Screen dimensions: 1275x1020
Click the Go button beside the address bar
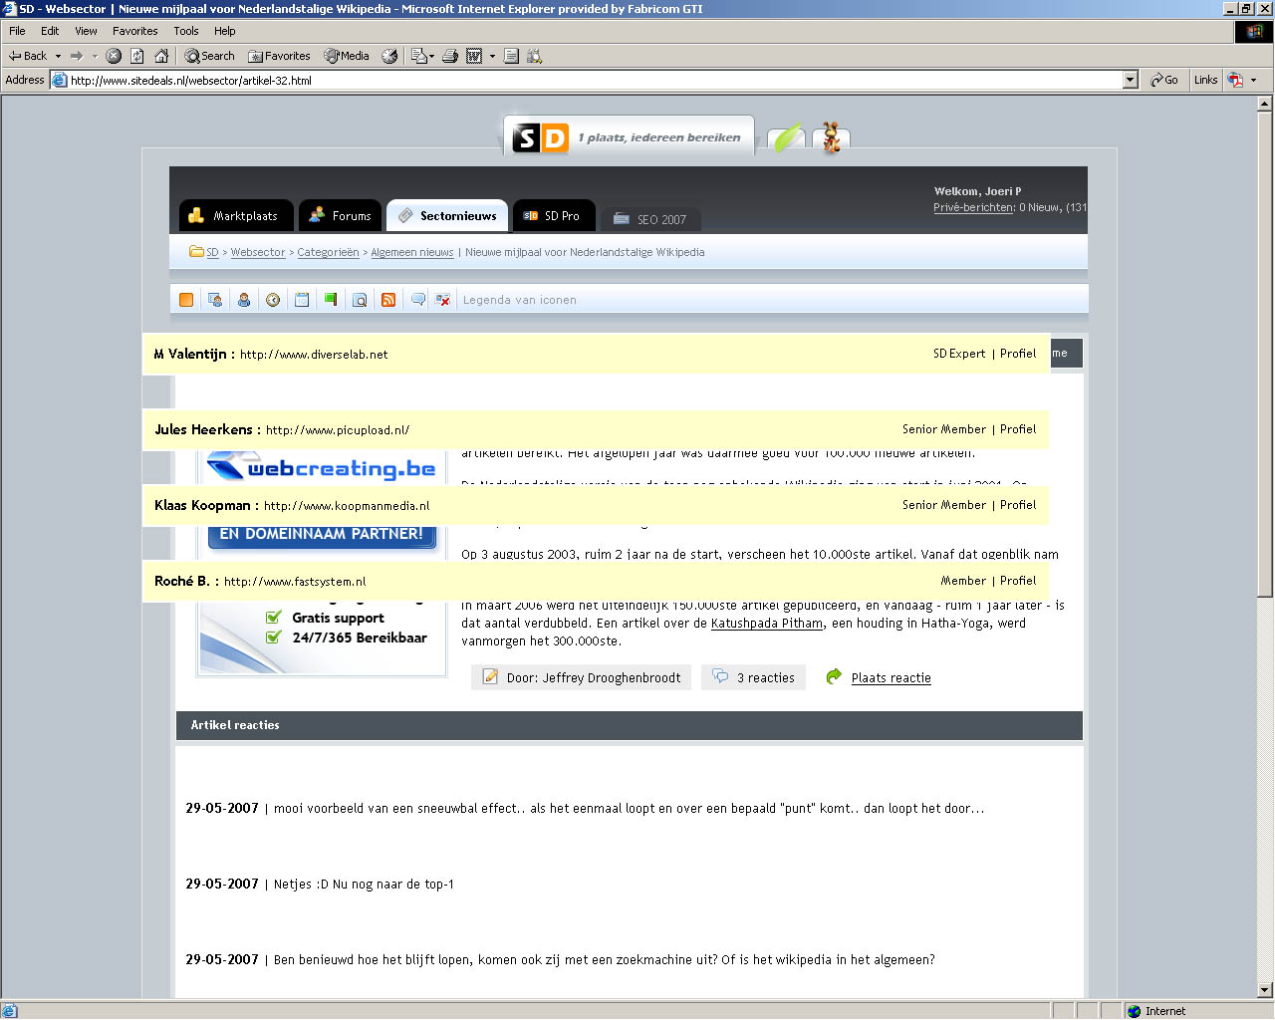1163,80
